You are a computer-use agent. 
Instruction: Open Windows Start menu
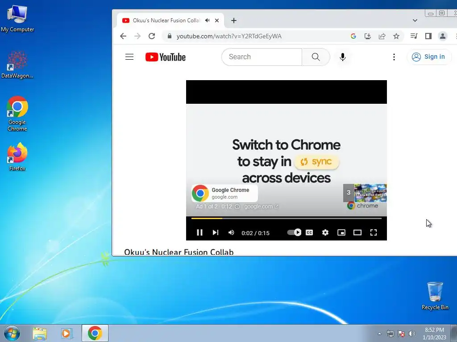pos(12,333)
